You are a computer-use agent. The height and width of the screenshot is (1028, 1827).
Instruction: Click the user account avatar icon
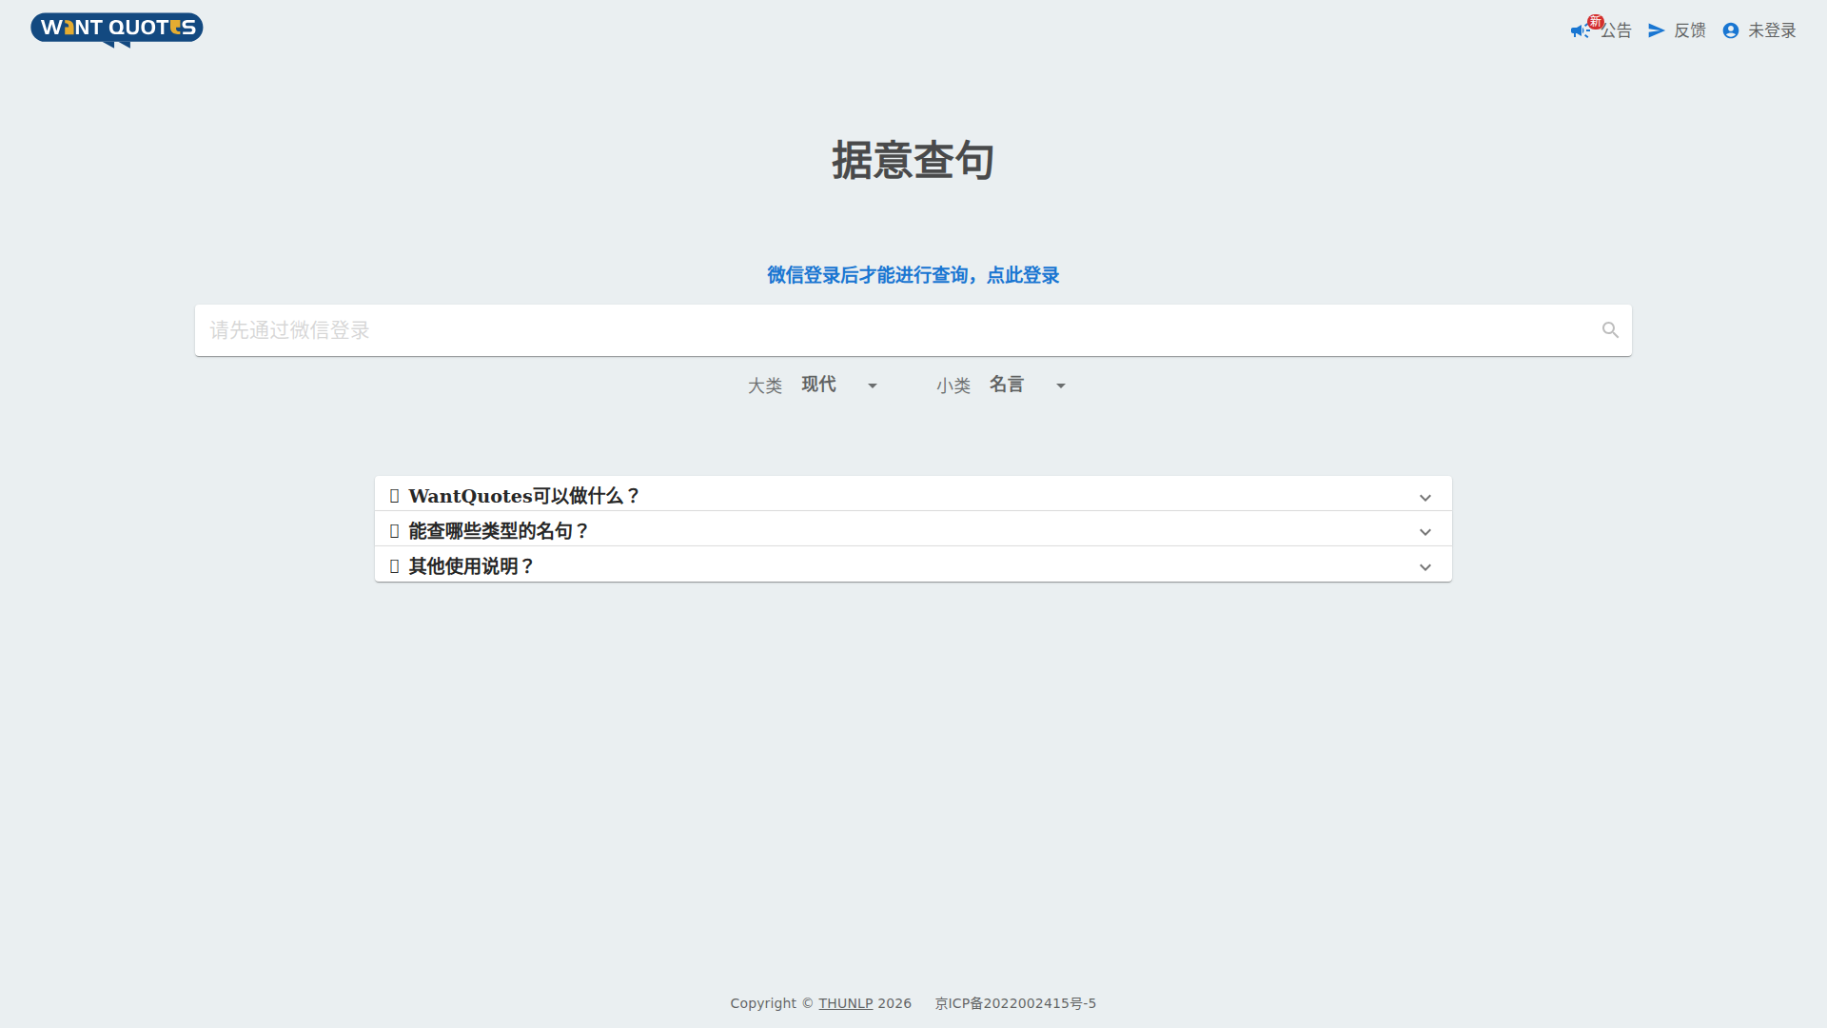tap(1731, 30)
